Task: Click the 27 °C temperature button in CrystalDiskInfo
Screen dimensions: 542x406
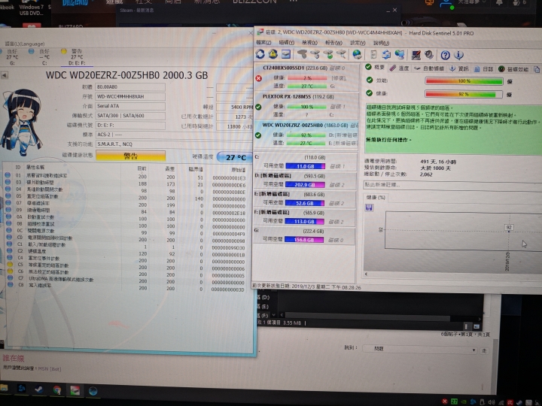Action: pyautogui.click(x=236, y=157)
